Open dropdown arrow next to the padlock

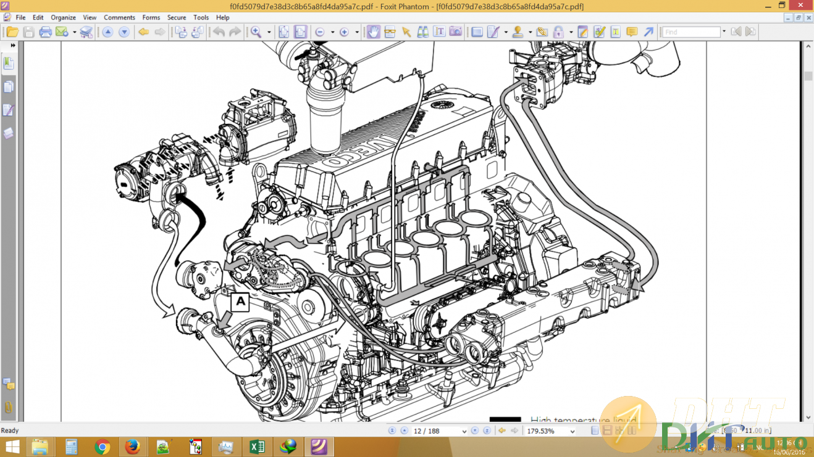point(571,32)
